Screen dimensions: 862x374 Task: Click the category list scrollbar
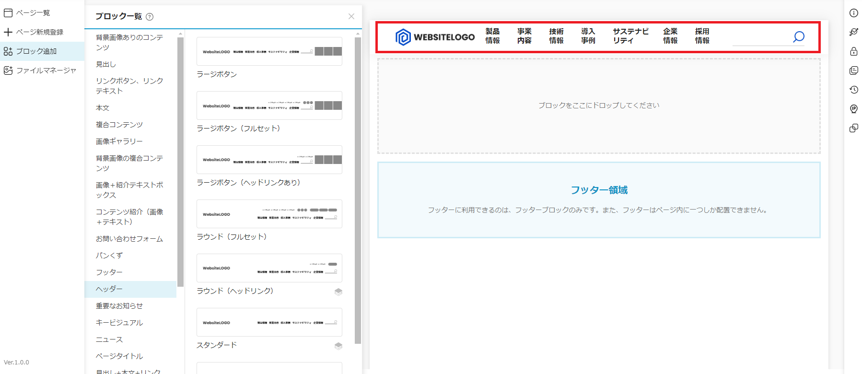point(181,162)
